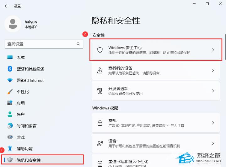Image resolution: width=226 pixels, height=167 pixels.
Task: Click the 广告 ID, 本地内容 description text
Action: click(x=146, y=125)
